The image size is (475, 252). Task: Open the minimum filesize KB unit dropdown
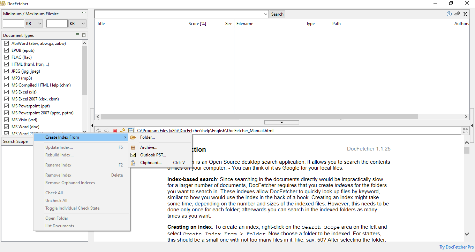coord(34,23)
